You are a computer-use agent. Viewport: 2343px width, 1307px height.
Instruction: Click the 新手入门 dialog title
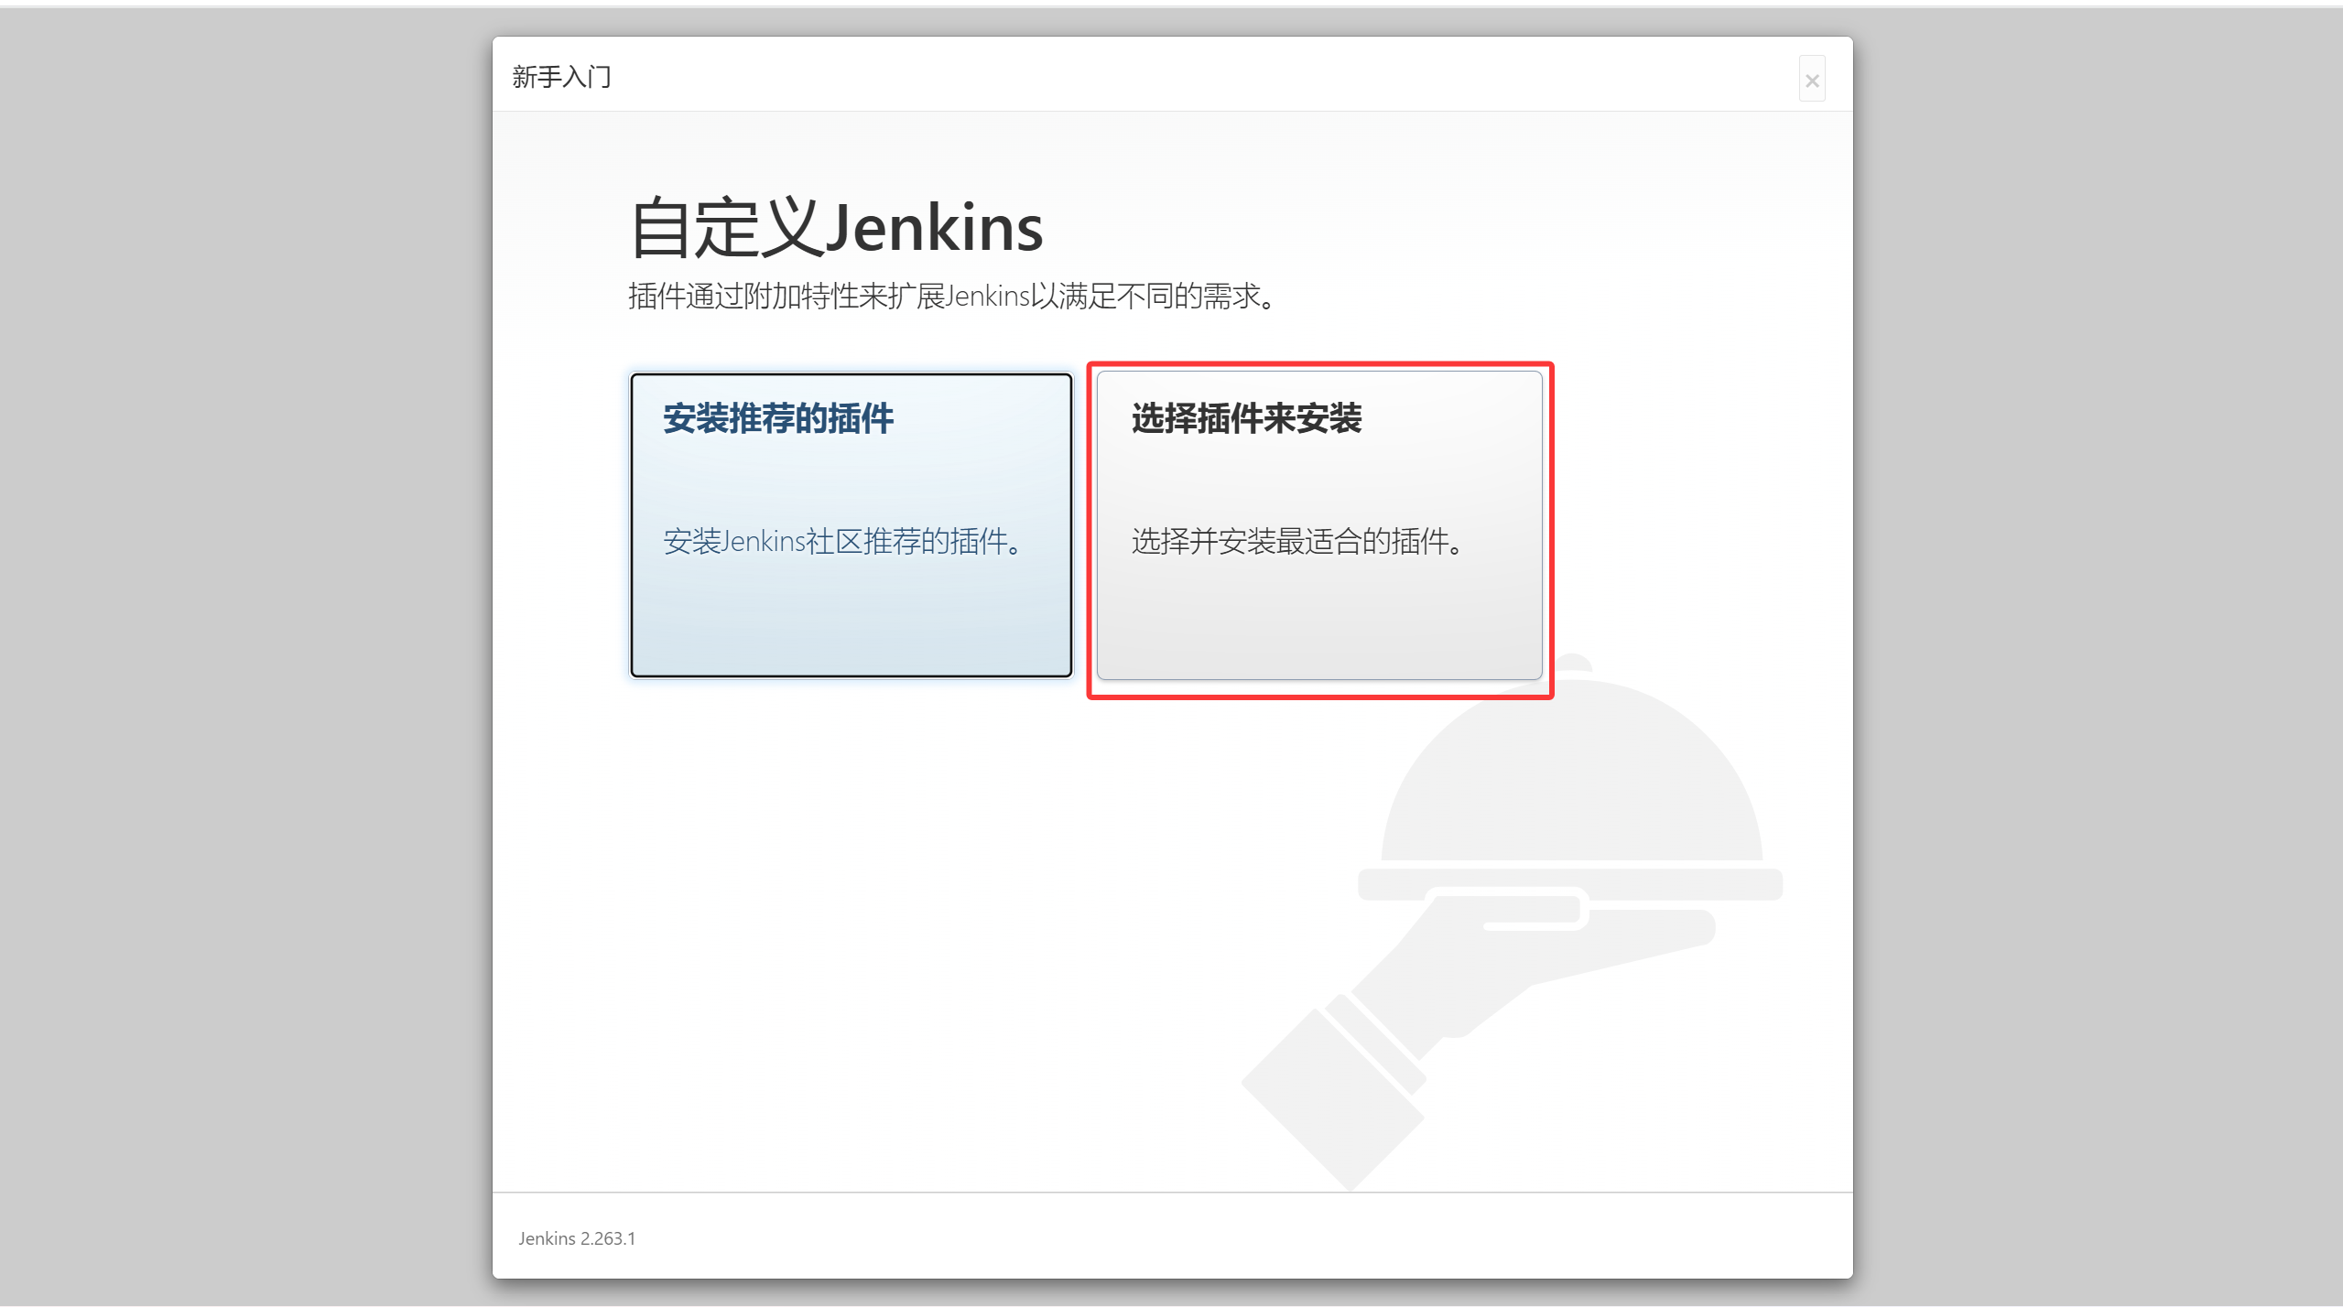pyautogui.click(x=561, y=77)
